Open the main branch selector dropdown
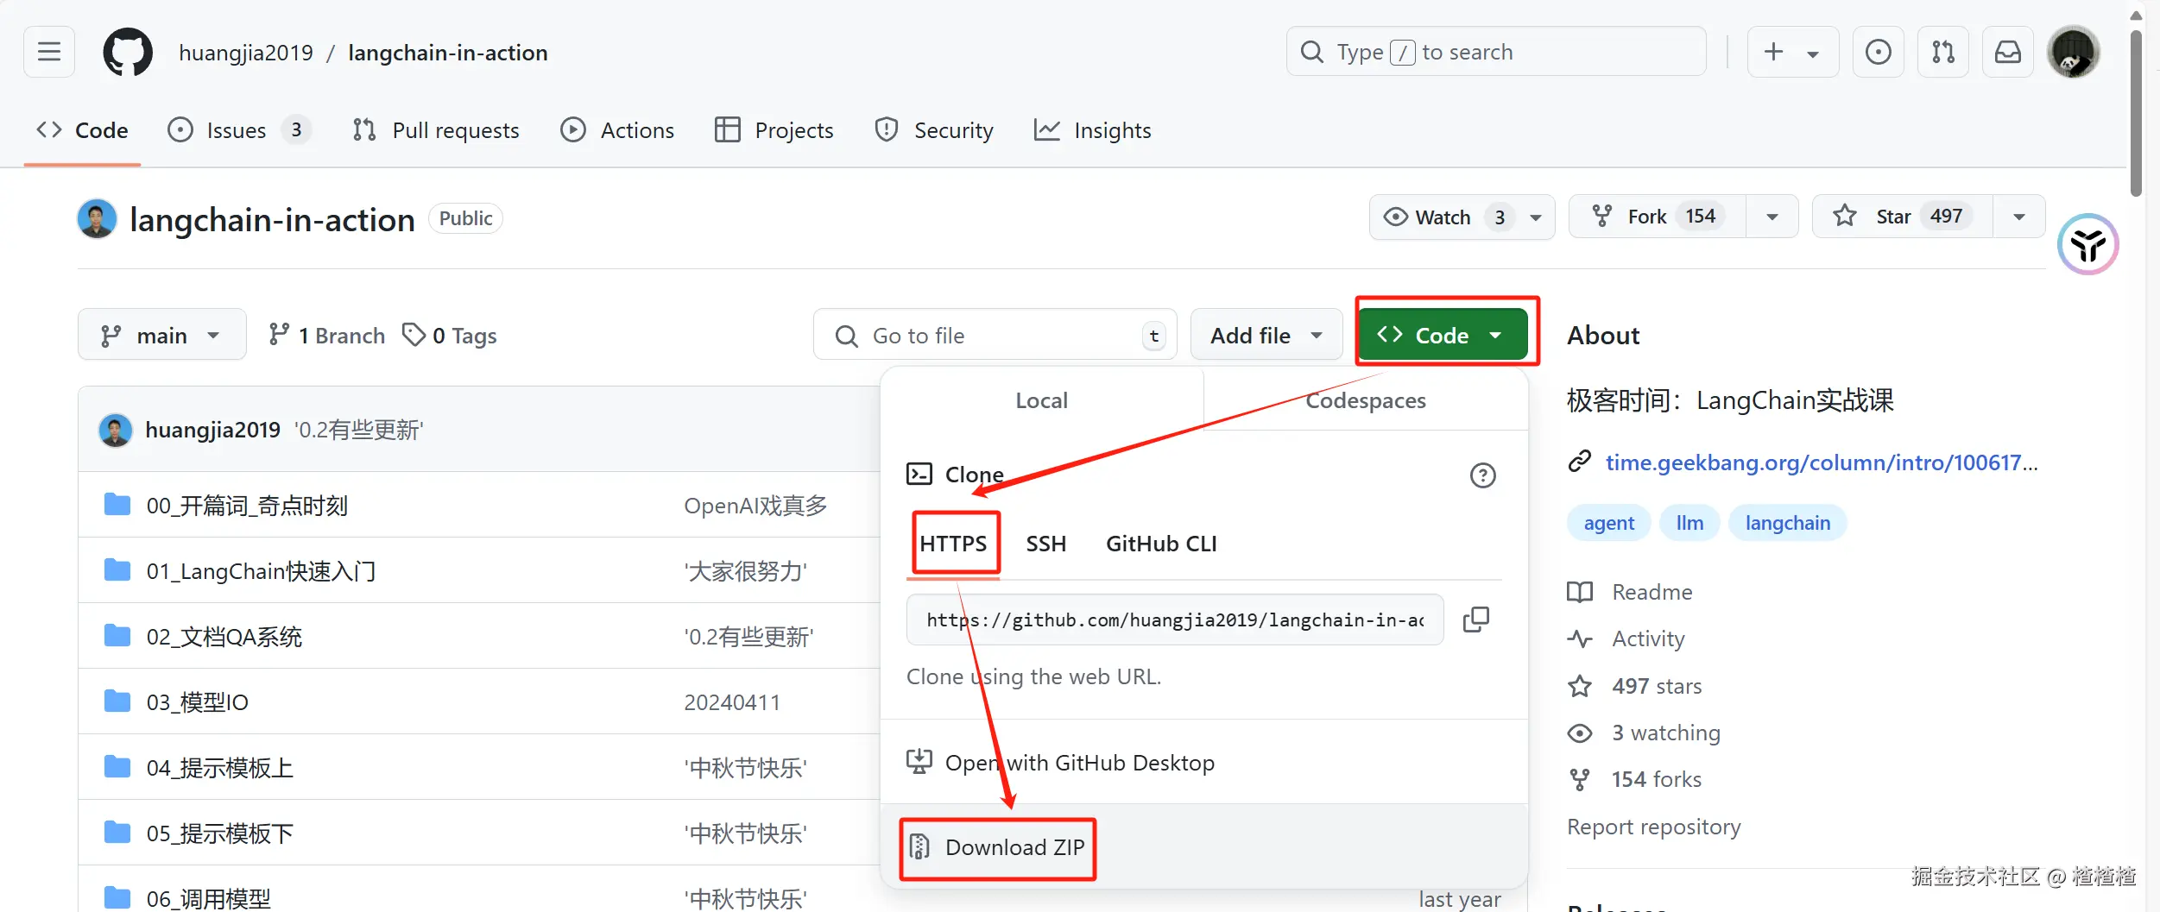The width and height of the screenshot is (2160, 912). 161,335
